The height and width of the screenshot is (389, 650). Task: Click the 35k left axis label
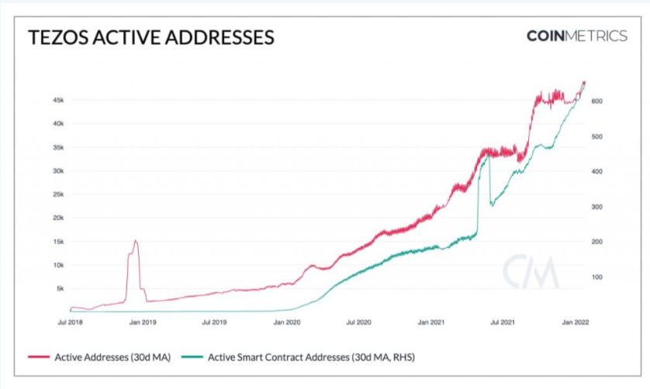[58, 147]
